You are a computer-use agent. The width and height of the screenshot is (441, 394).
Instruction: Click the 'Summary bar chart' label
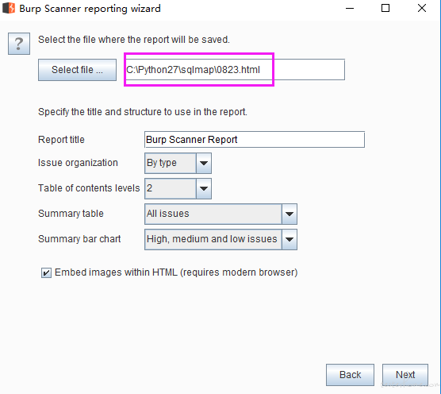79,239
